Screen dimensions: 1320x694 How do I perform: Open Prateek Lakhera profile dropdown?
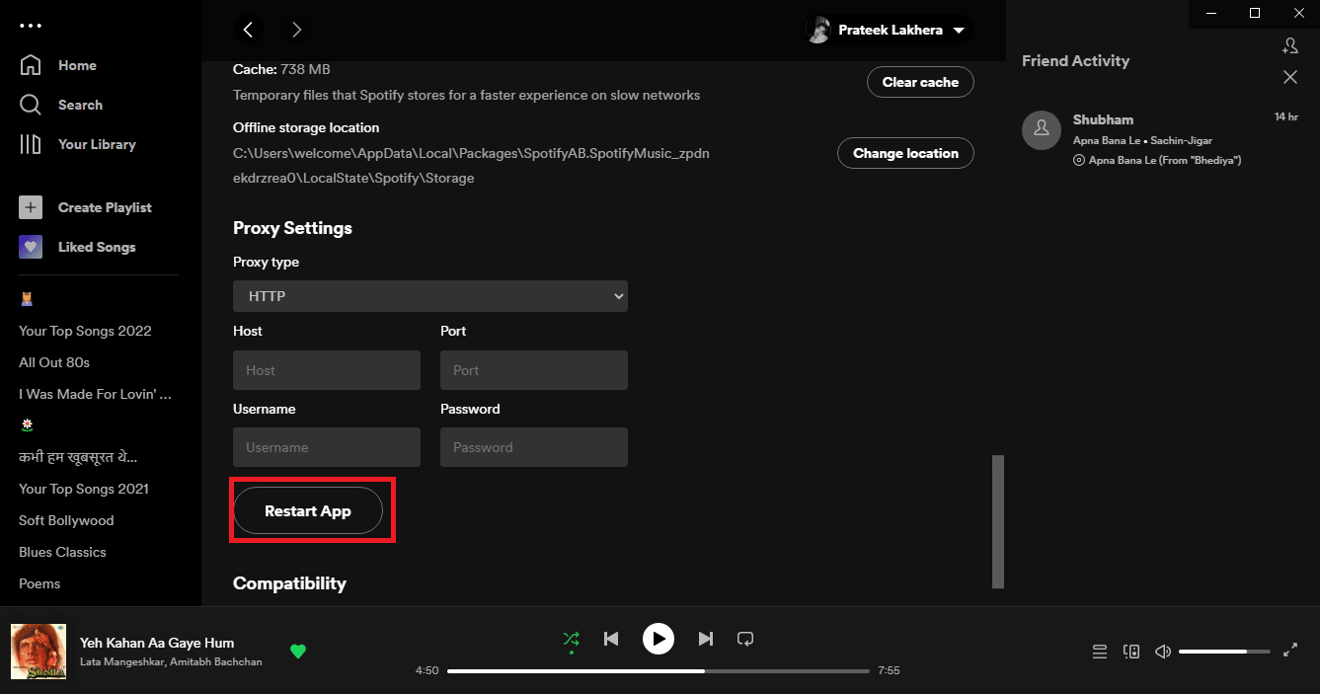pyautogui.click(x=889, y=30)
